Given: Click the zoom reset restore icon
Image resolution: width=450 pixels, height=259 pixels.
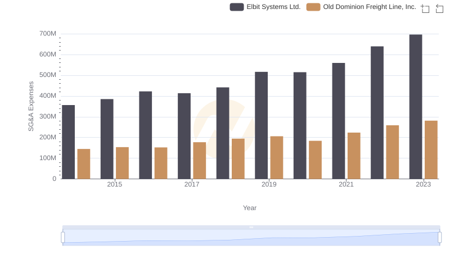Looking at the screenshot, I should tap(439, 8).
